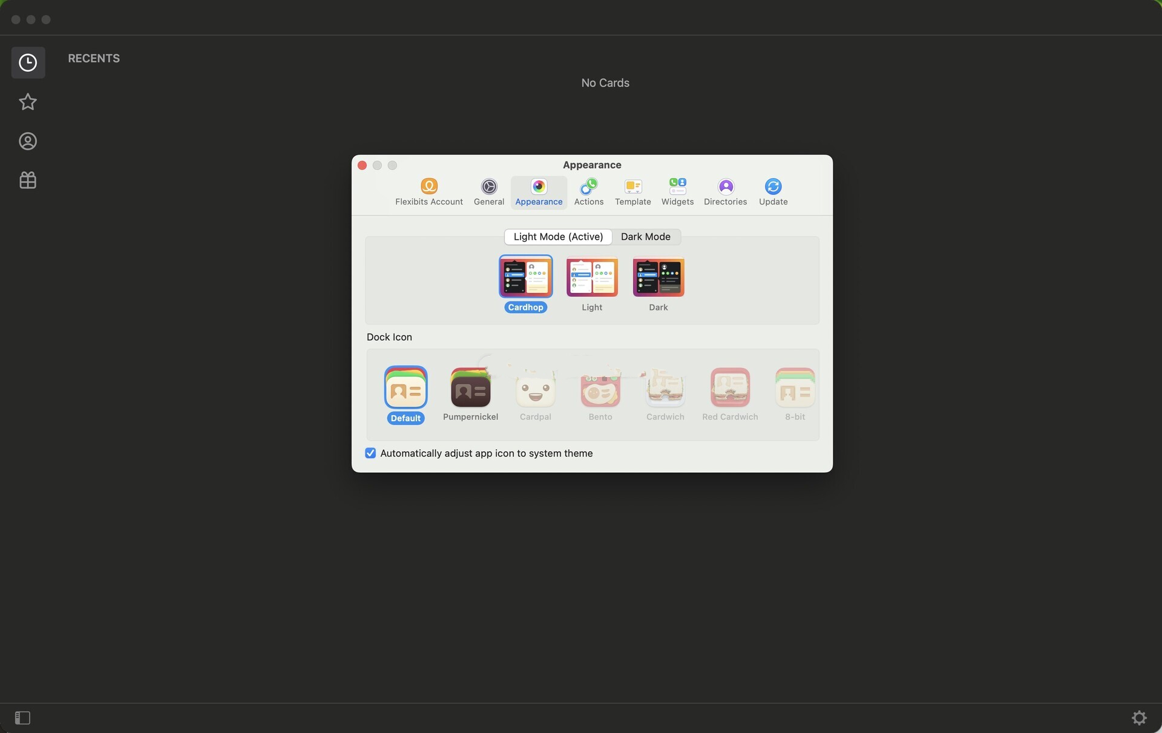Viewport: 1162px width, 733px height.
Task: Switch to Template preferences tab
Action: click(x=632, y=192)
